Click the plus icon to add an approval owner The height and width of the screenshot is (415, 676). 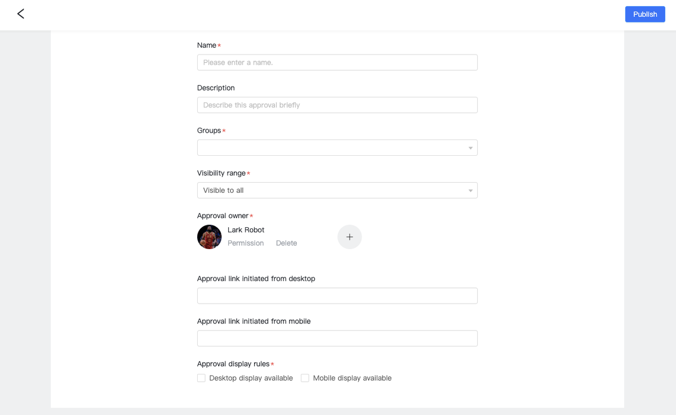click(x=349, y=237)
